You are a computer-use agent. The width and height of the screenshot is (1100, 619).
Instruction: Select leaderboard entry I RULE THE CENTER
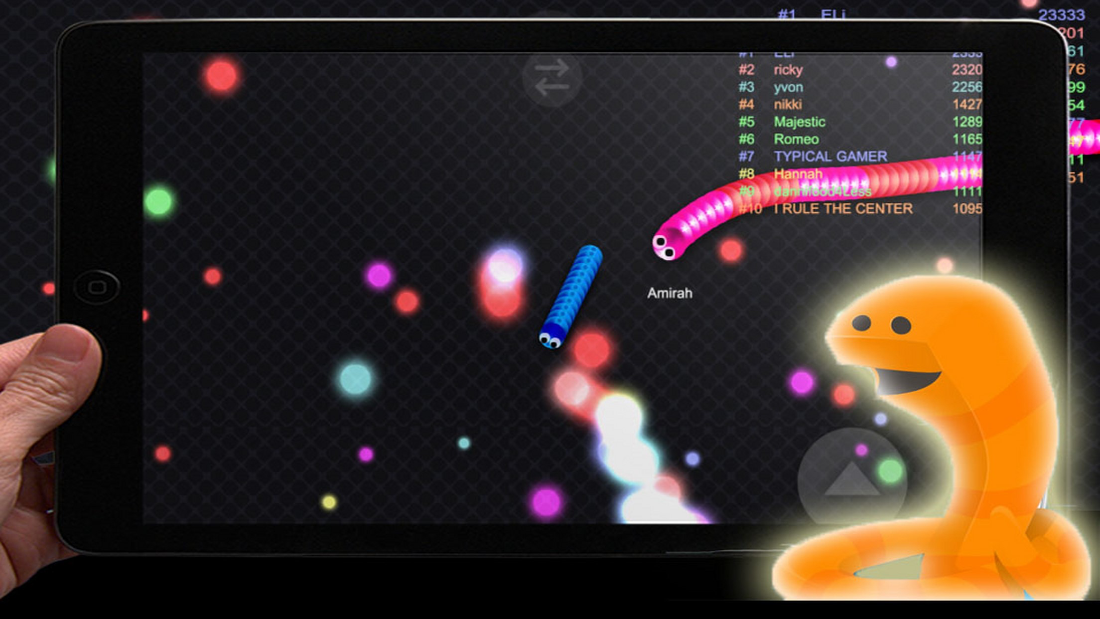(860, 209)
